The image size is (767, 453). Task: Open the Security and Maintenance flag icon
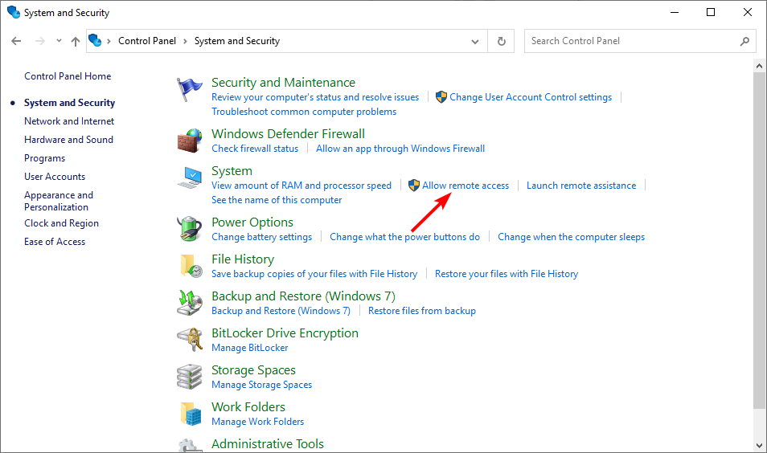point(189,89)
